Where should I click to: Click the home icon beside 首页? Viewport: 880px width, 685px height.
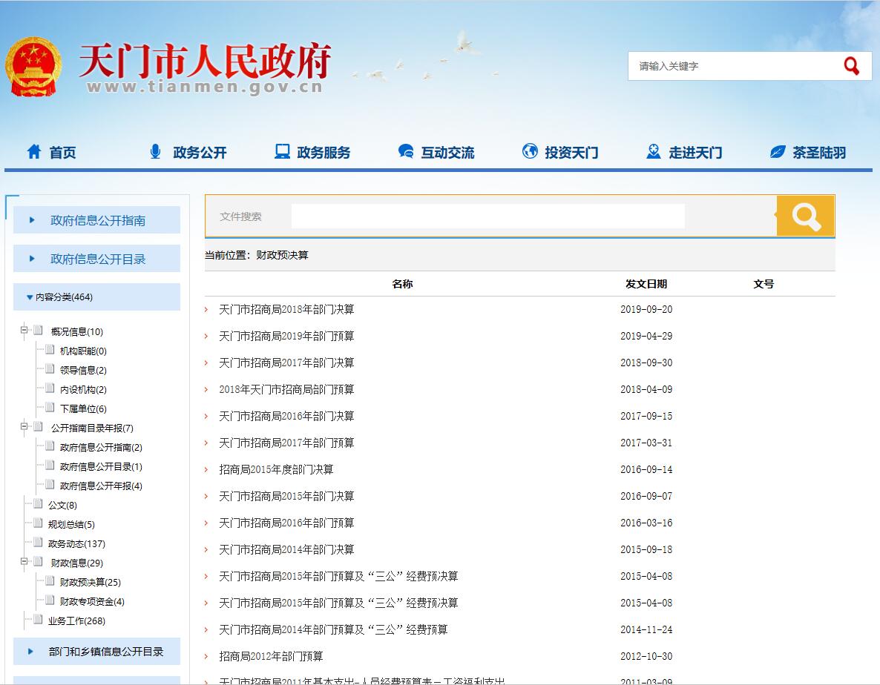coord(34,152)
